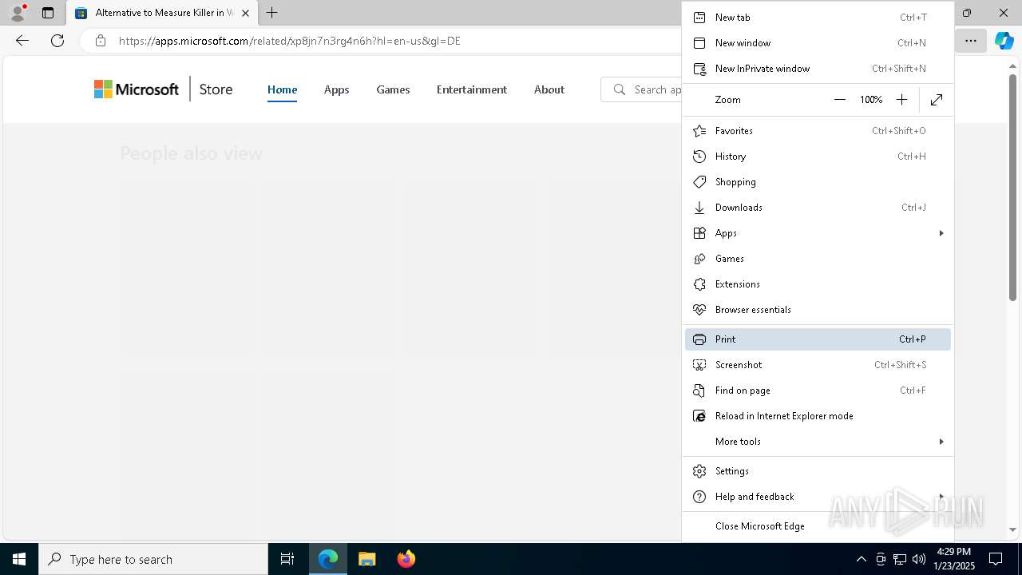Viewport: 1022px width, 575px height.
Task: Open the clock showing 4:29 PM
Action: 954,559
